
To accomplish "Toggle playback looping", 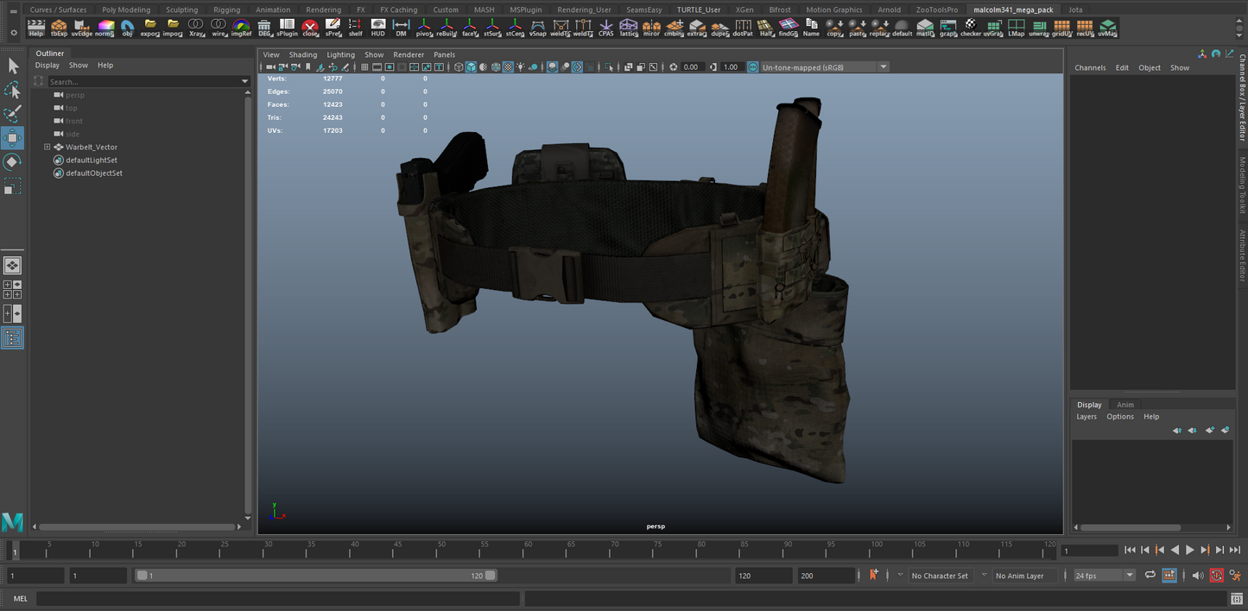I will tap(1150, 576).
